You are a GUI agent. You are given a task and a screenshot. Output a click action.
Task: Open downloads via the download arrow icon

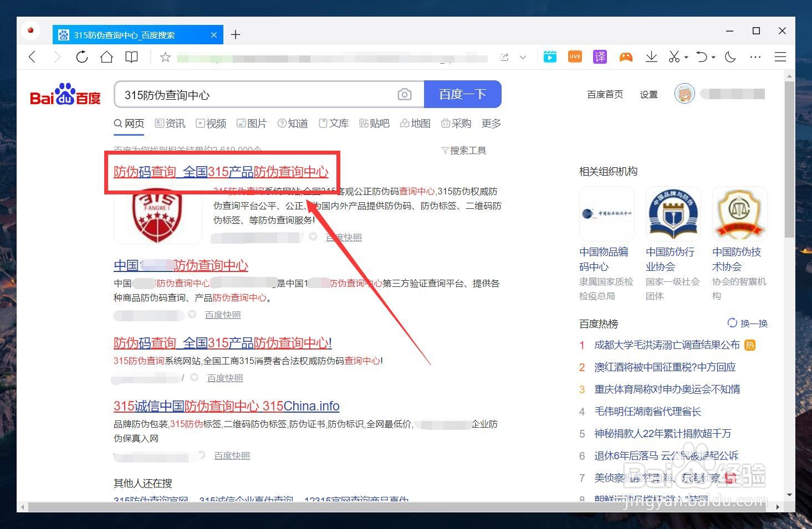[651, 57]
